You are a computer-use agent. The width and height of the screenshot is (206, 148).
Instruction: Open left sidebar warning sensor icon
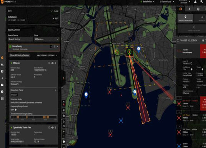[2, 64]
